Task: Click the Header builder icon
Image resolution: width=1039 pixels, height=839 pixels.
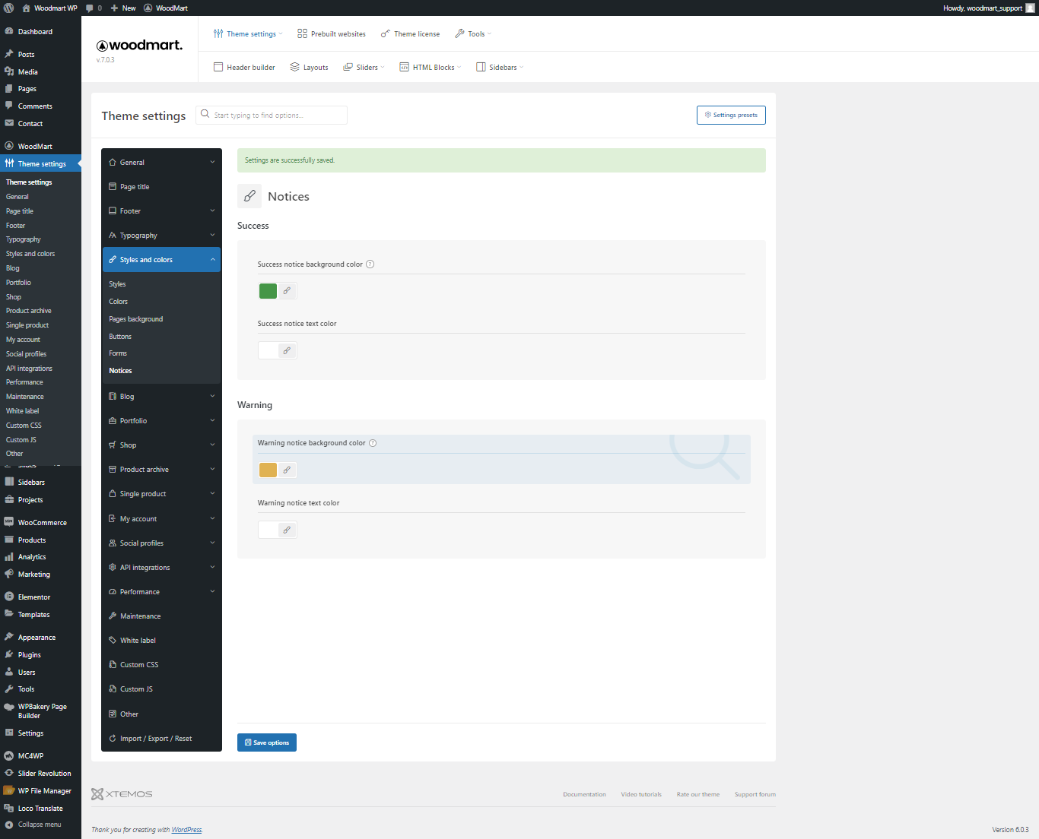Action: 218,67
